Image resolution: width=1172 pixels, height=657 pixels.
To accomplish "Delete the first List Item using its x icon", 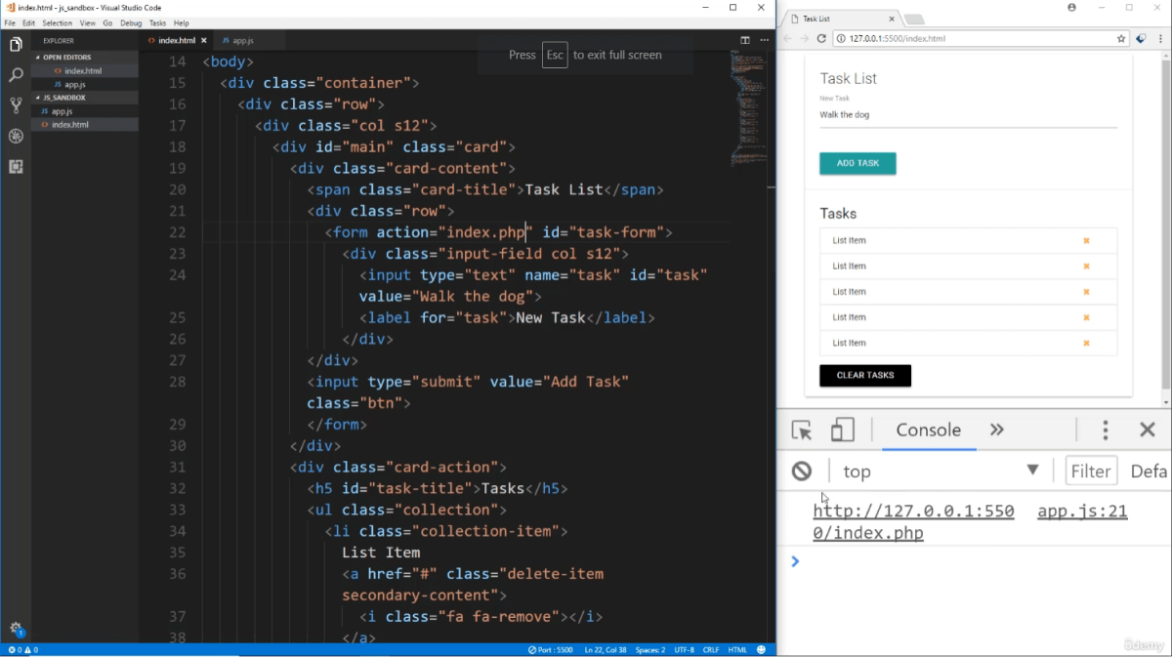I will (1086, 239).
